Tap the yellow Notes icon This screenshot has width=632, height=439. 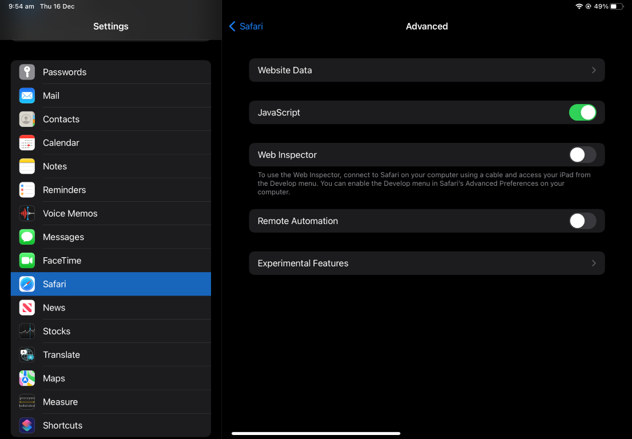27,166
